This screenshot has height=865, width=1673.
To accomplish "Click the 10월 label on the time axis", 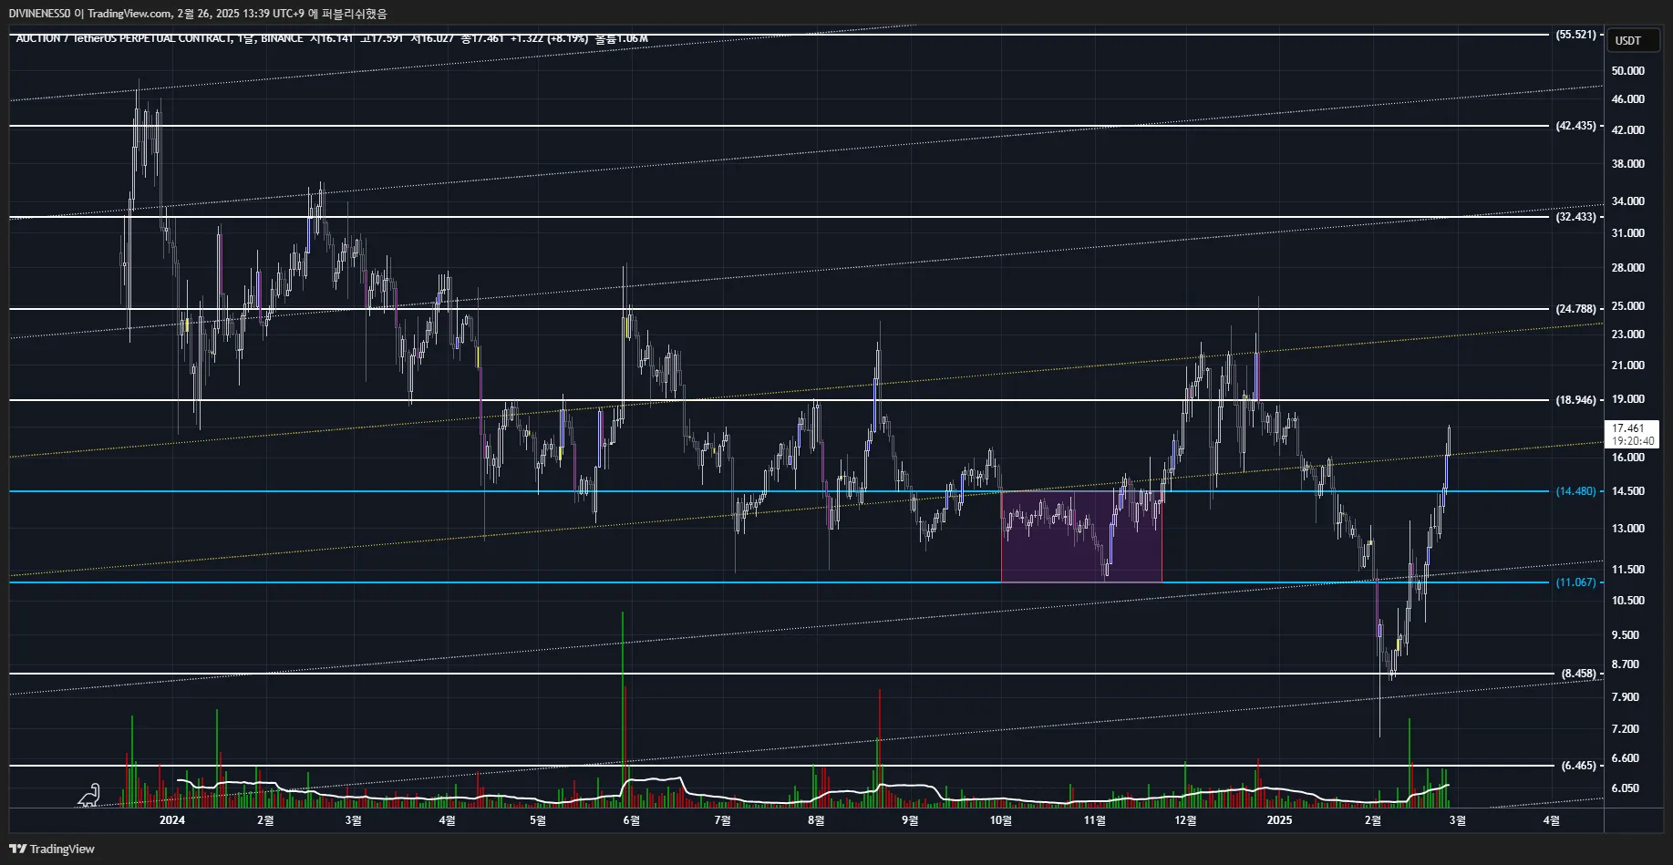I will 1000,820.
